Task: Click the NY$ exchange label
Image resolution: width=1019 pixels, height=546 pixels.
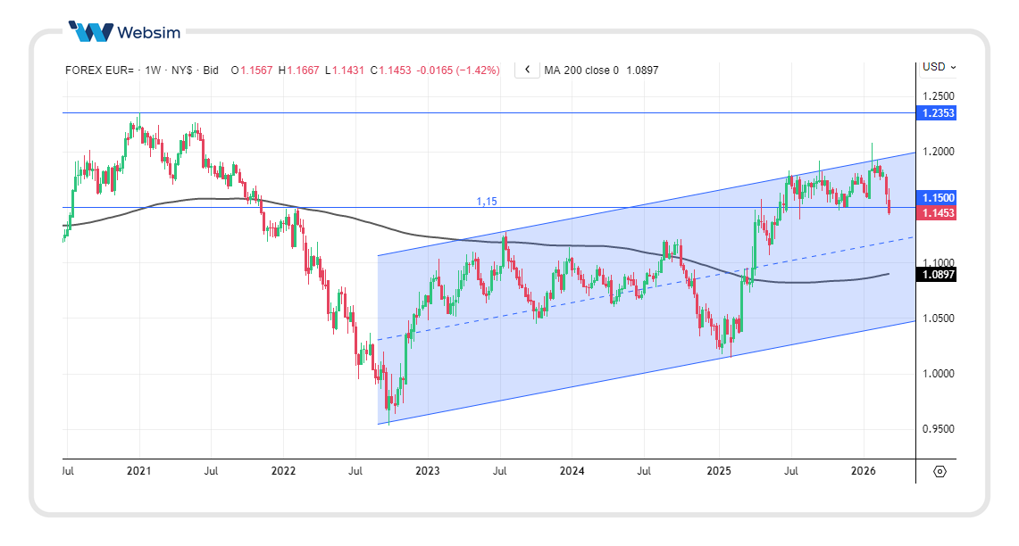Action: [x=182, y=70]
